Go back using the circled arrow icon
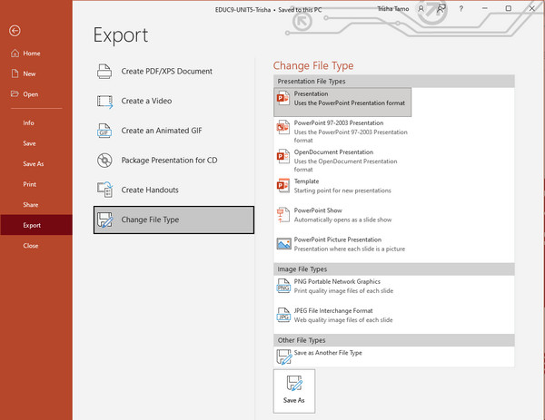This screenshot has height=420, width=545. (x=15, y=31)
